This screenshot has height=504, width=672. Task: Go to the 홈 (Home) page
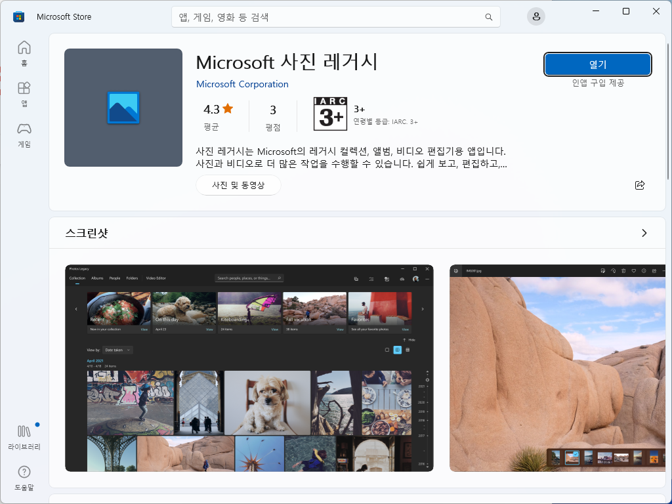tap(24, 53)
